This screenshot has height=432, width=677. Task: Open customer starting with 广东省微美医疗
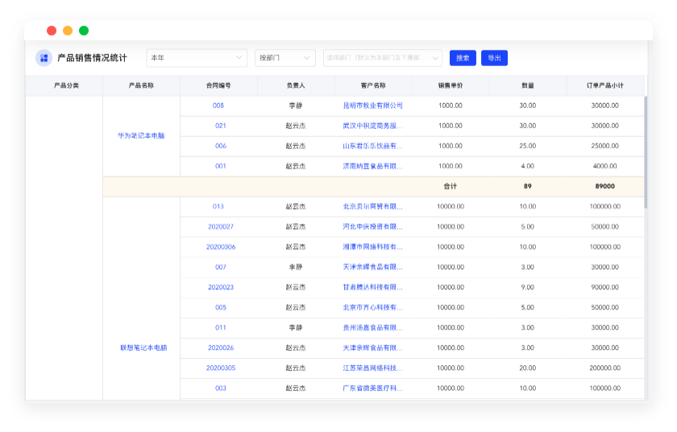coord(372,388)
